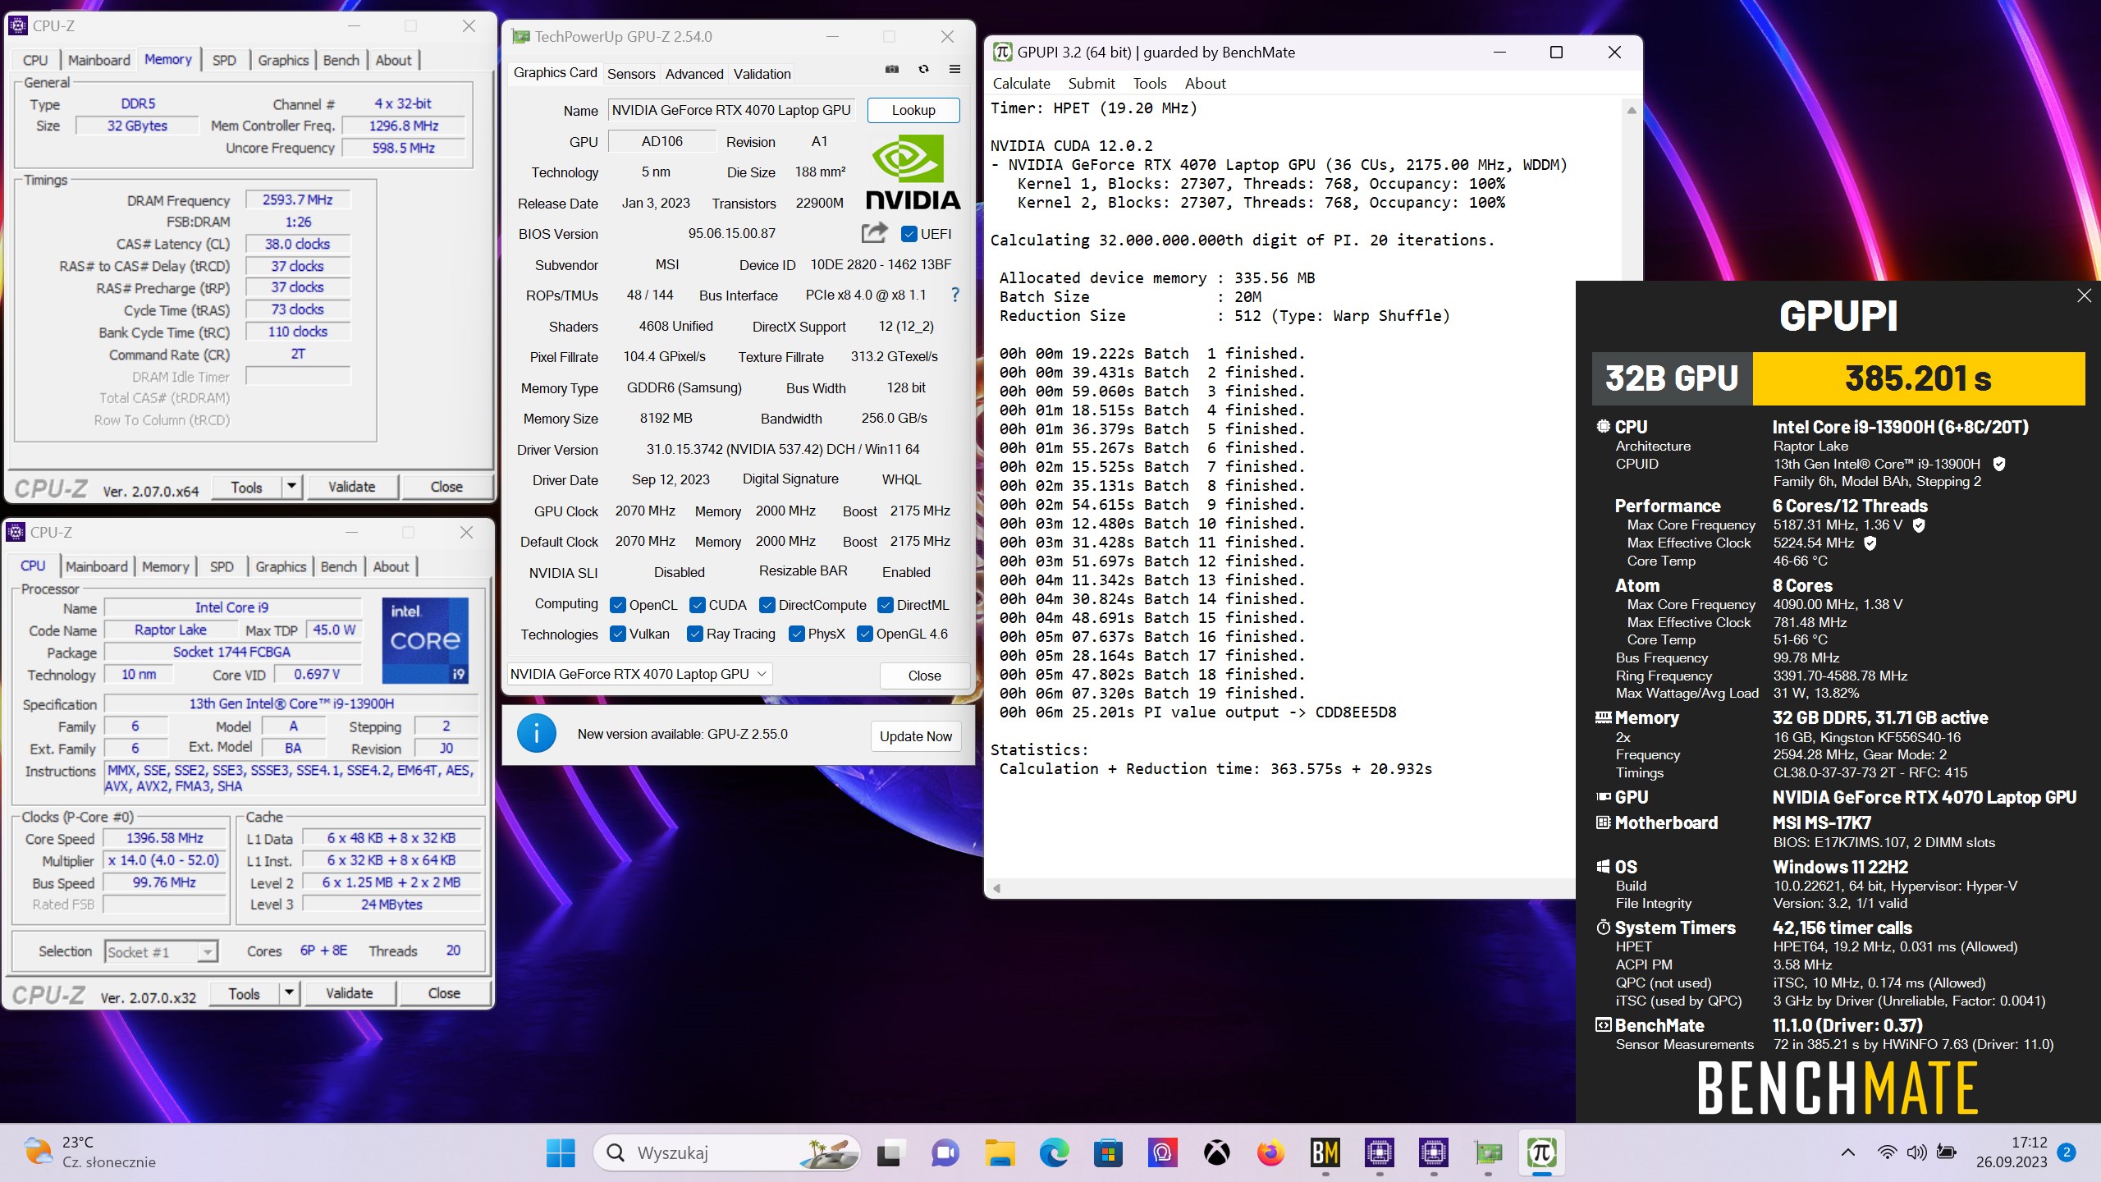Toggle the DirectML checkbox
The image size is (2101, 1182).
(886, 605)
